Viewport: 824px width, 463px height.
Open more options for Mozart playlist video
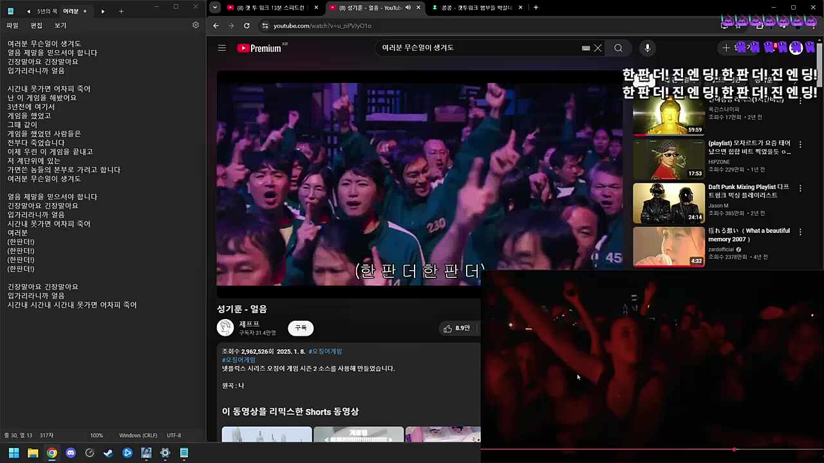click(x=800, y=145)
